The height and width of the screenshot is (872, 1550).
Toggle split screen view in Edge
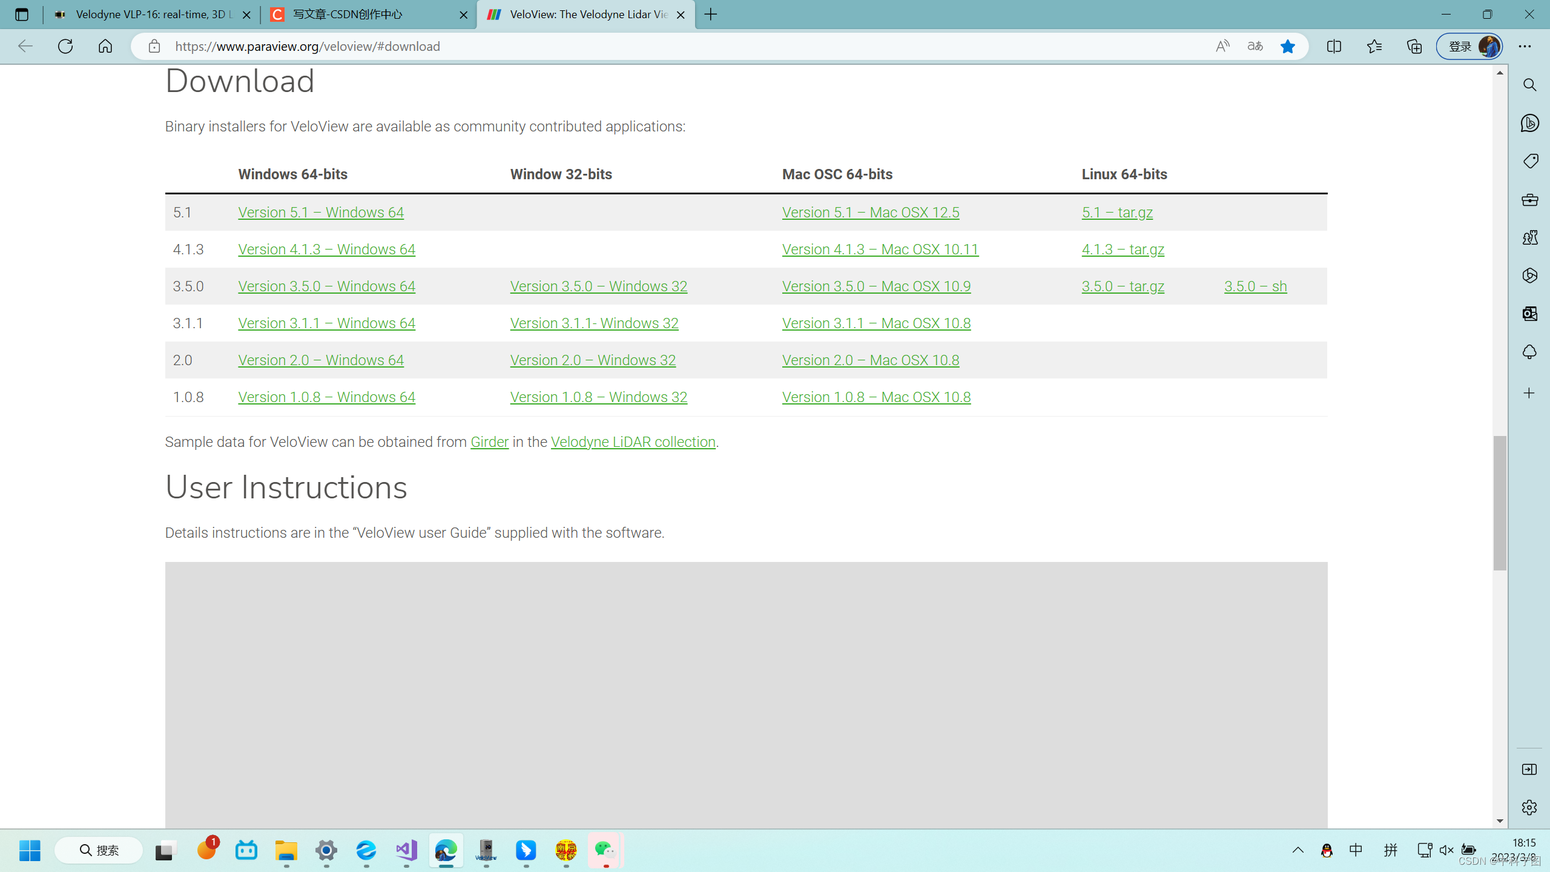tap(1334, 46)
